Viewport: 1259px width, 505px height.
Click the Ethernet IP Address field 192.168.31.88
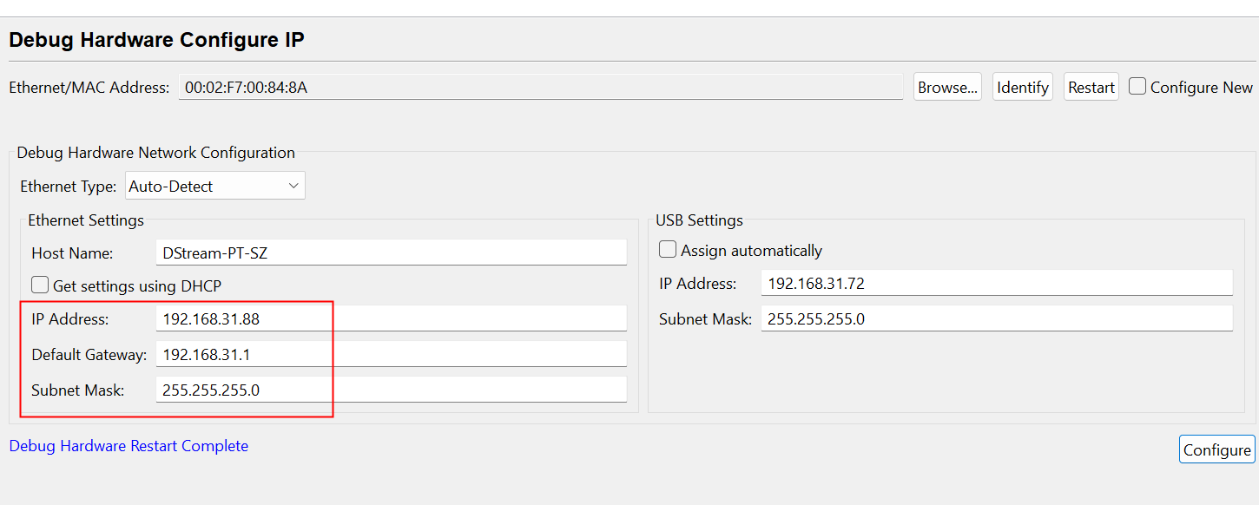click(x=391, y=318)
